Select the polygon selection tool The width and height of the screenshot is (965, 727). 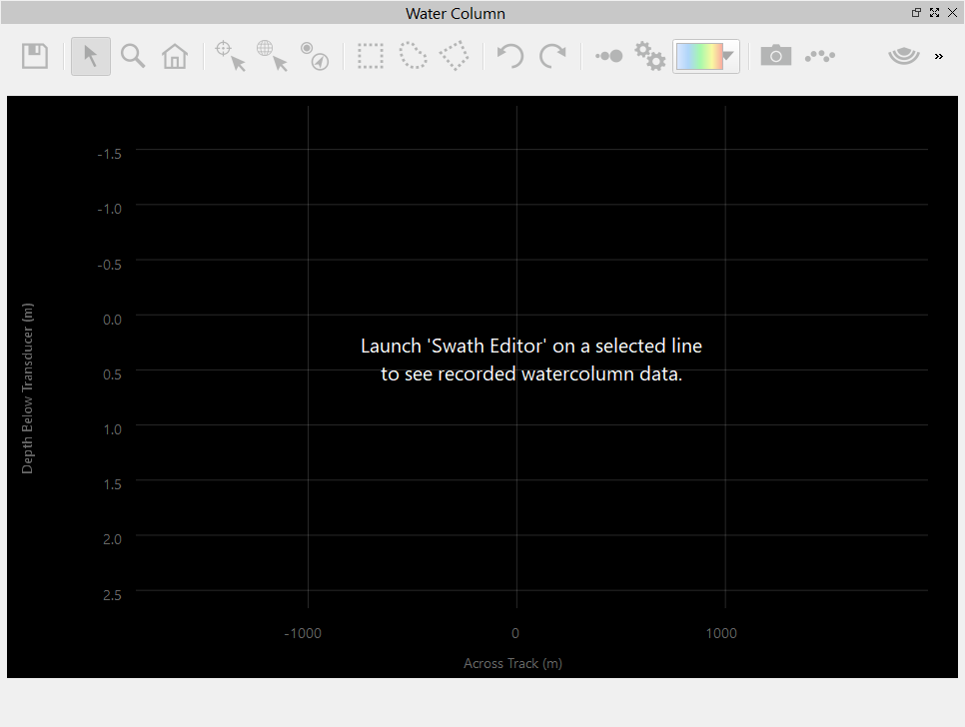coord(455,56)
